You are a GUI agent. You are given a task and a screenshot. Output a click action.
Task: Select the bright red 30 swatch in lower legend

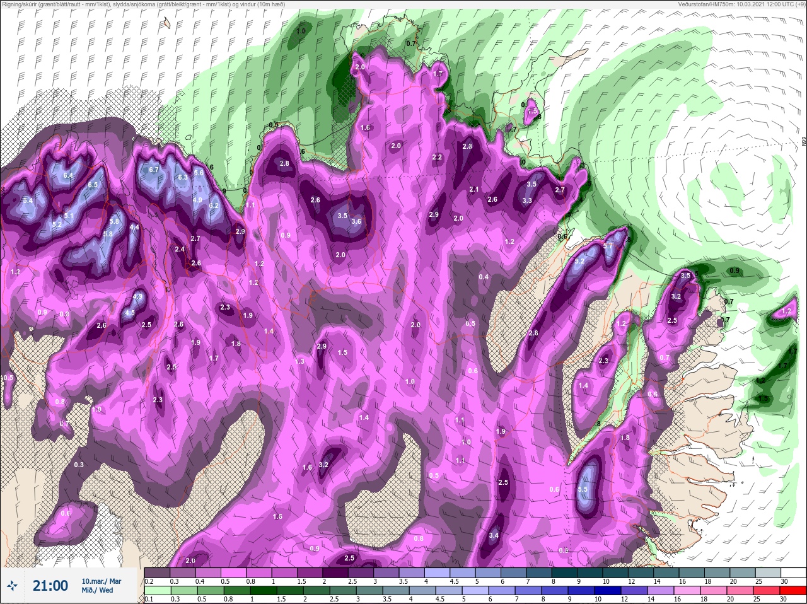click(793, 591)
